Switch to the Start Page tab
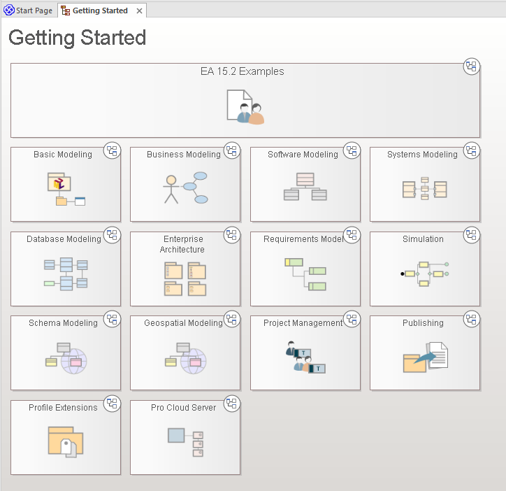This screenshot has width=506, height=491. coord(28,10)
